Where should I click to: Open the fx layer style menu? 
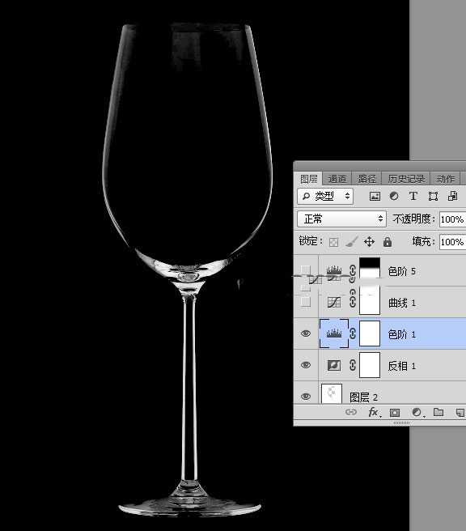click(x=374, y=412)
